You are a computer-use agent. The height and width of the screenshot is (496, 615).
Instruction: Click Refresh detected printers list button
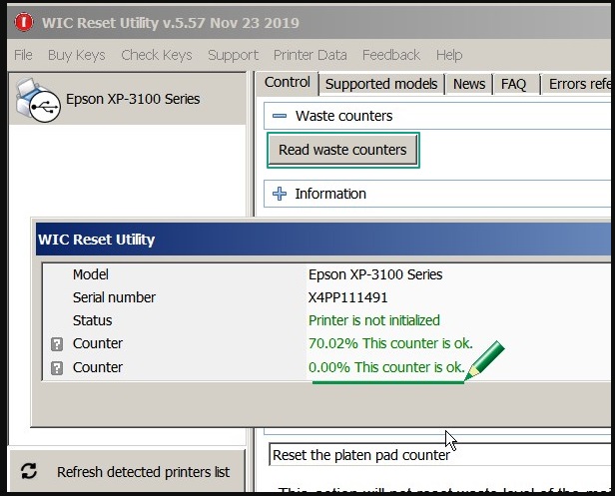(x=127, y=471)
